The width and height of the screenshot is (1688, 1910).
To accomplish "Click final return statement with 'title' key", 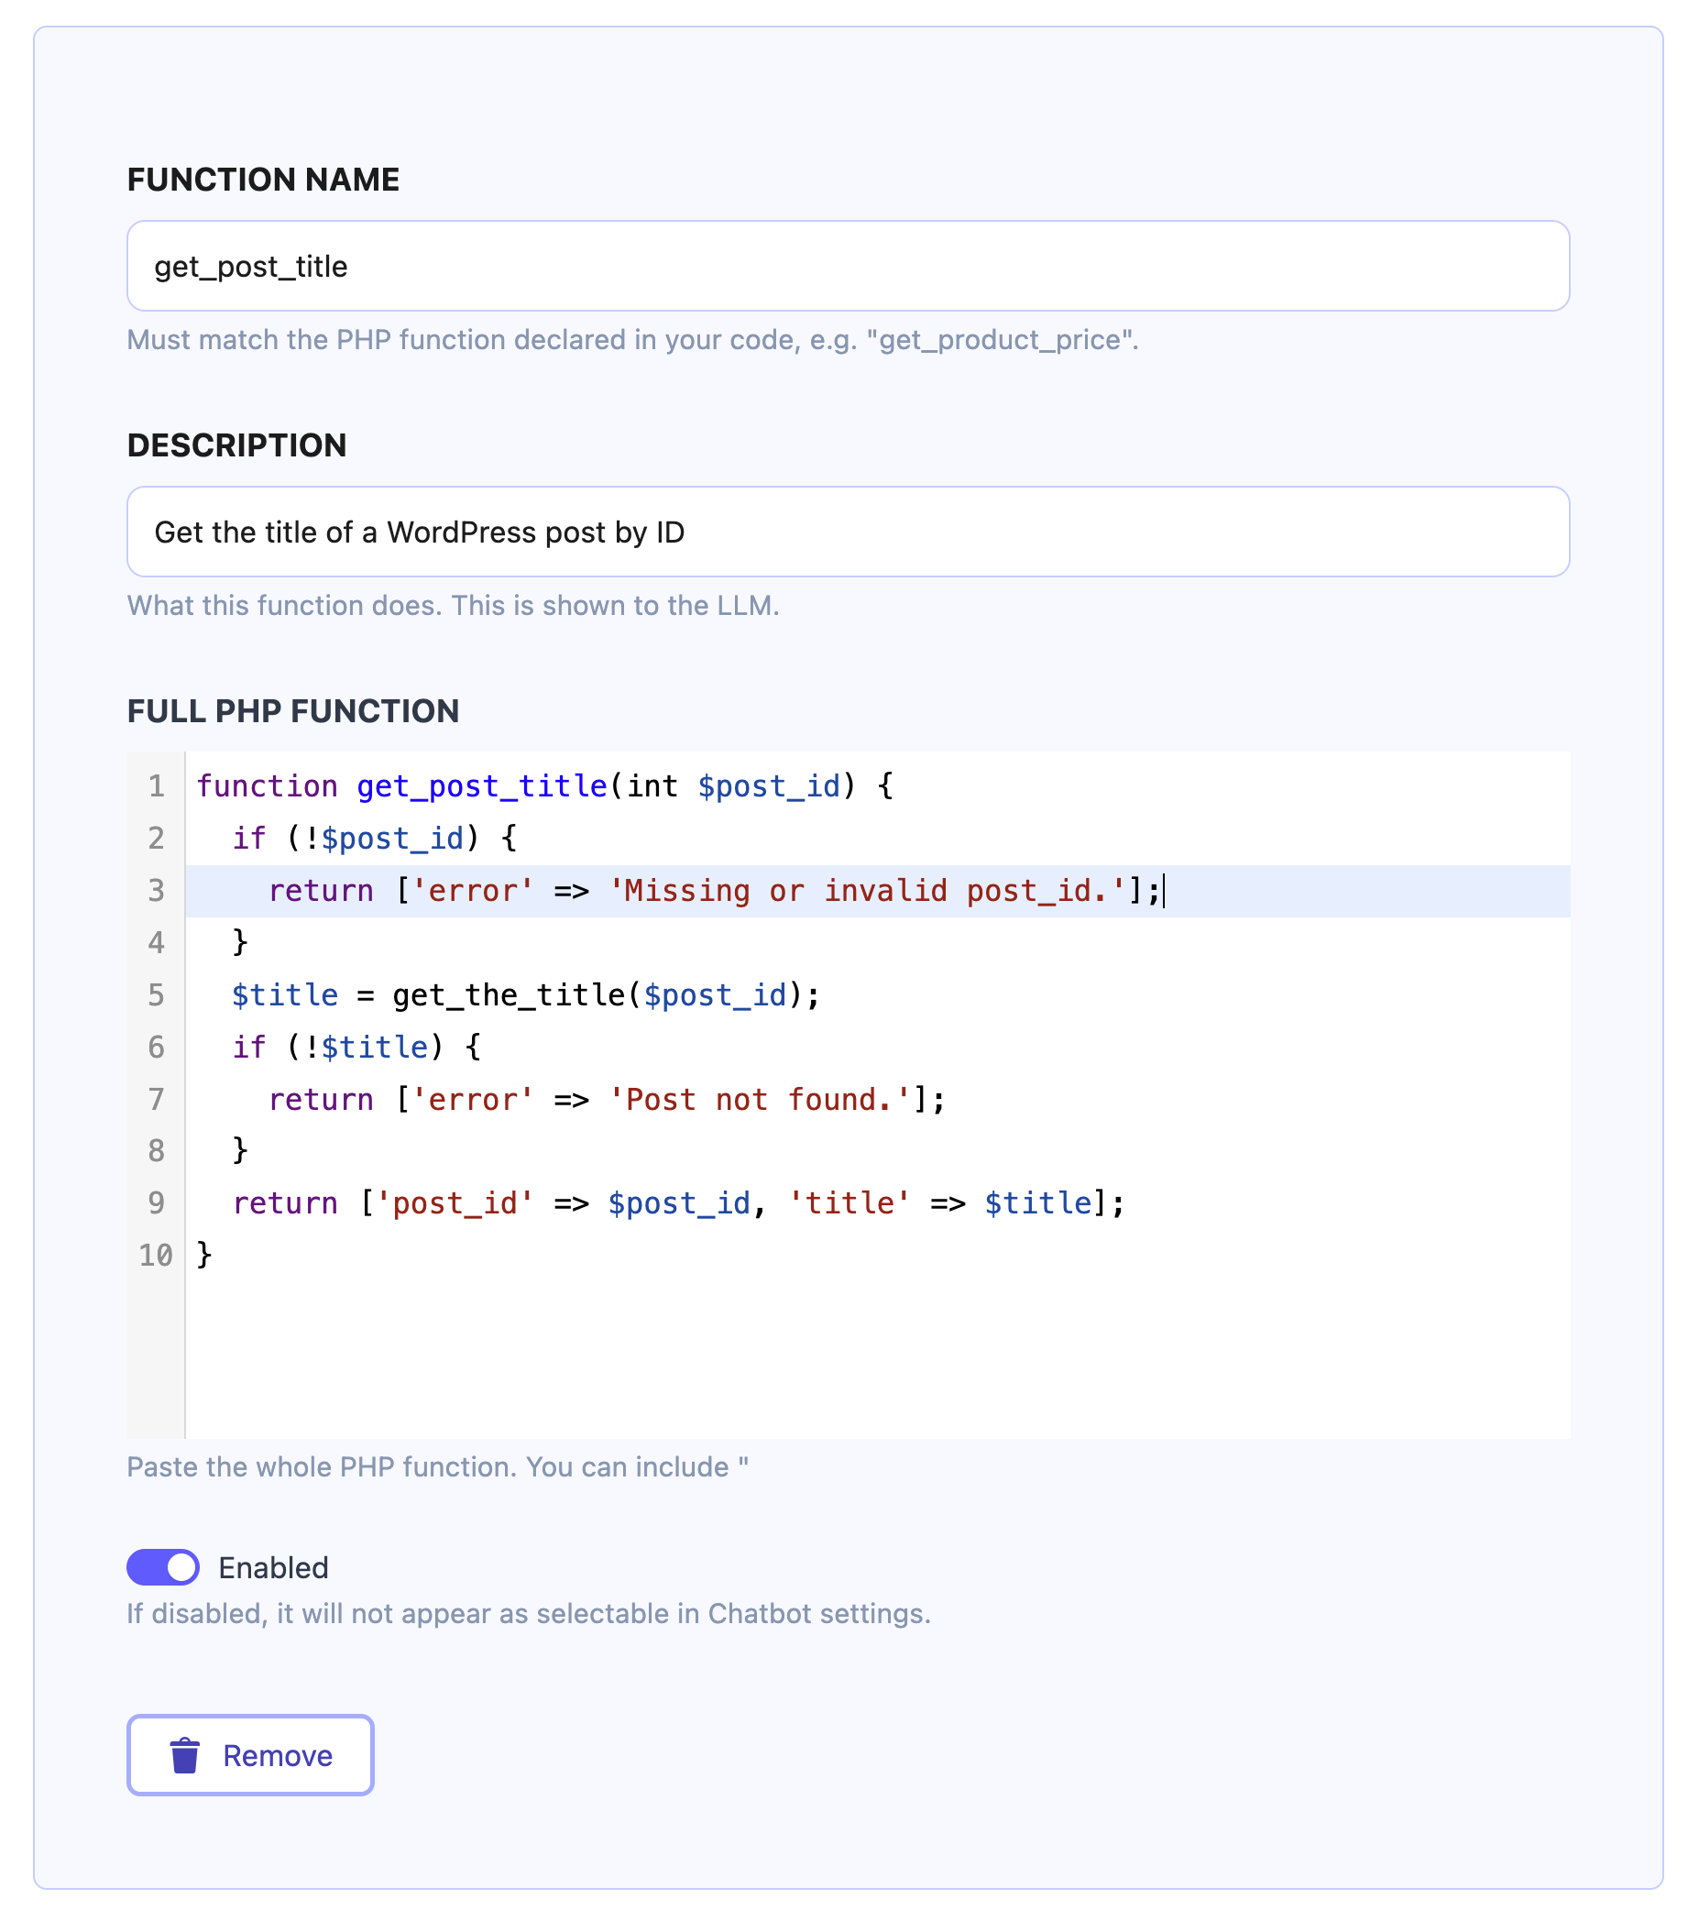I will coord(678,1202).
